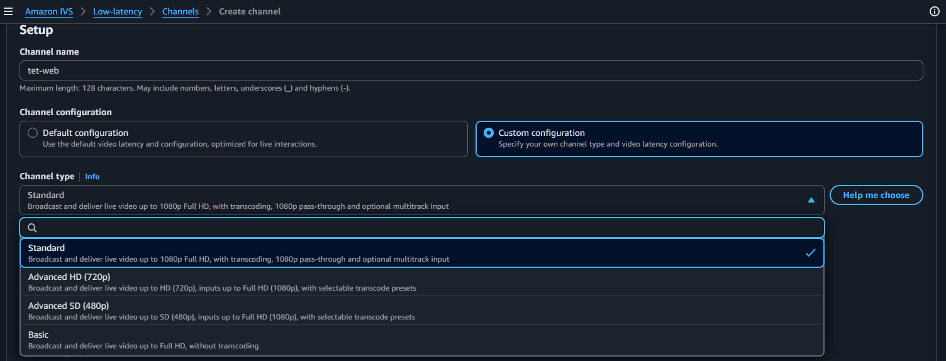The image size is (946, 361).
Task: Choose Standard channel type option
Action: click(422, 253)
